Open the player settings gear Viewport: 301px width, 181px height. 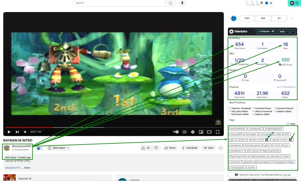(x=193, y=132)
